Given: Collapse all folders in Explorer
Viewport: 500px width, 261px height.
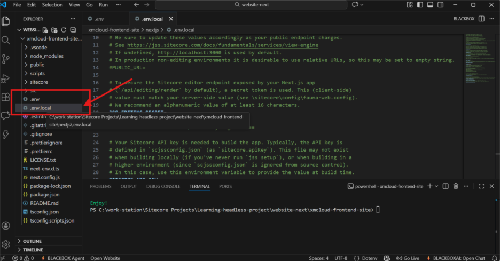Looking at the screenshot, I should point(72,30).
